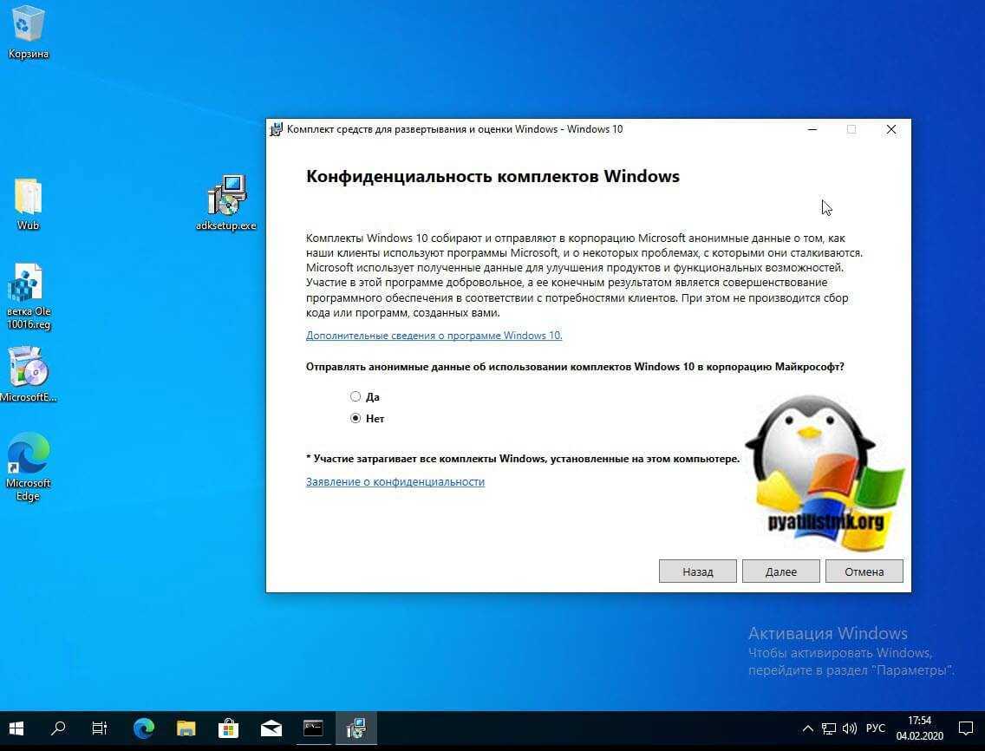The image size is (985, 751).
Task: Open link "Дополнительные сведения о программе Windows 10"
Action: (x=434, y=336)
